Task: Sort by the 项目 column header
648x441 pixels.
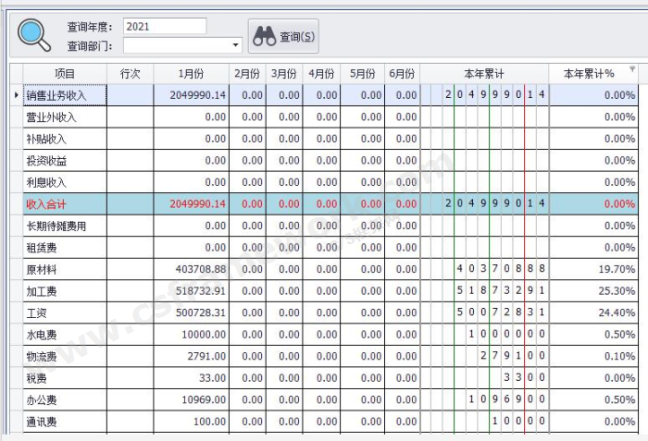Action: pos(64,73)
